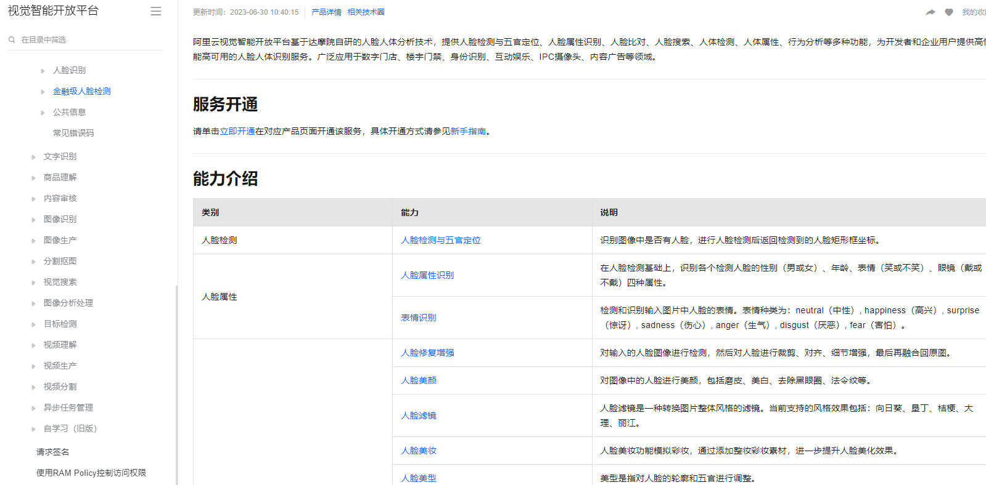The height and width of the screenshot is (485, 986).
Task: Open 使用RAM Policy控制访问权限 page
Action: click(91, 473)
